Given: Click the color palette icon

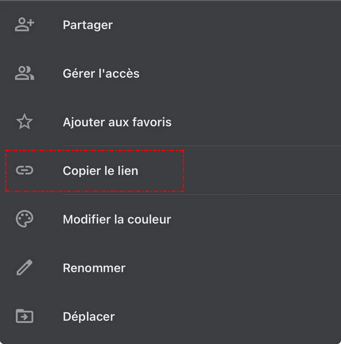Looking at the screenshot, I should tap(24, 219).
